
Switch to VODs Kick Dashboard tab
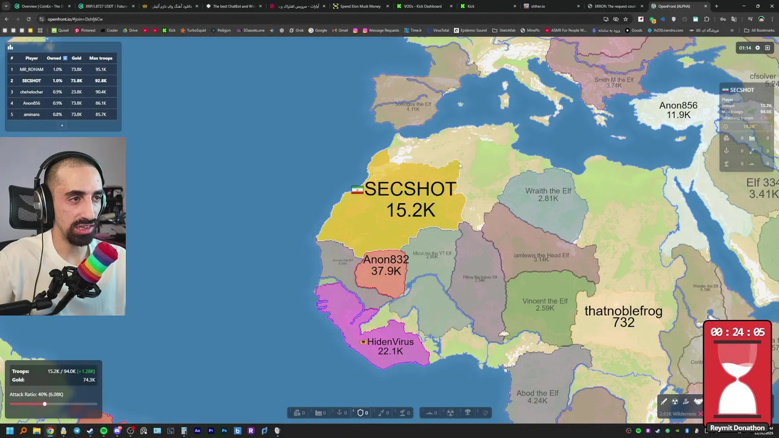click(423, 6)
